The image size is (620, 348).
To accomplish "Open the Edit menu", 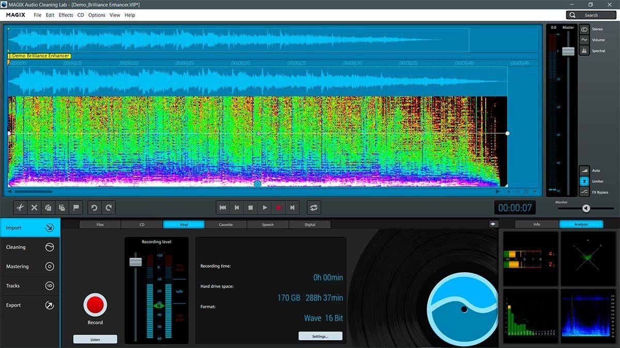I will (50, 15).
